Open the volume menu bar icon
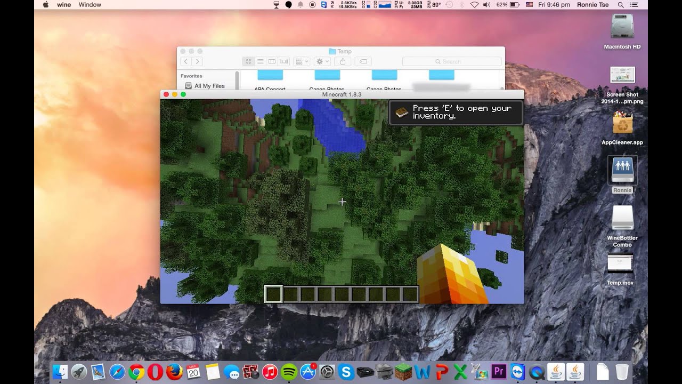The height and width of the screenshot is (384, 682). click(486, 5)
